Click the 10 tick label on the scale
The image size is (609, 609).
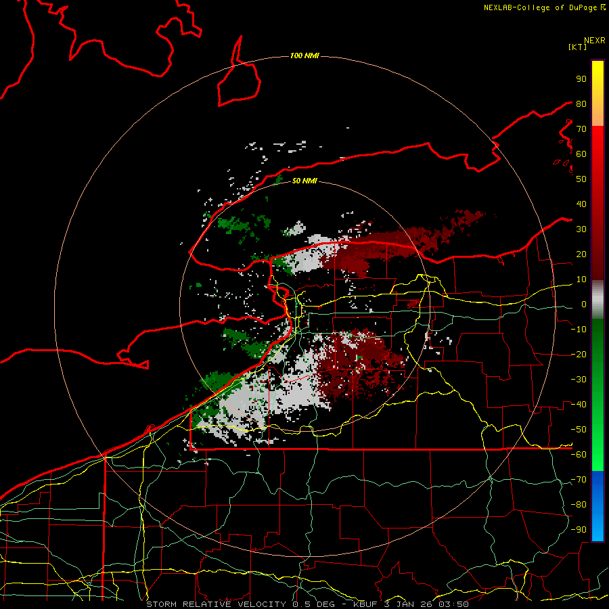click(581, 279)
